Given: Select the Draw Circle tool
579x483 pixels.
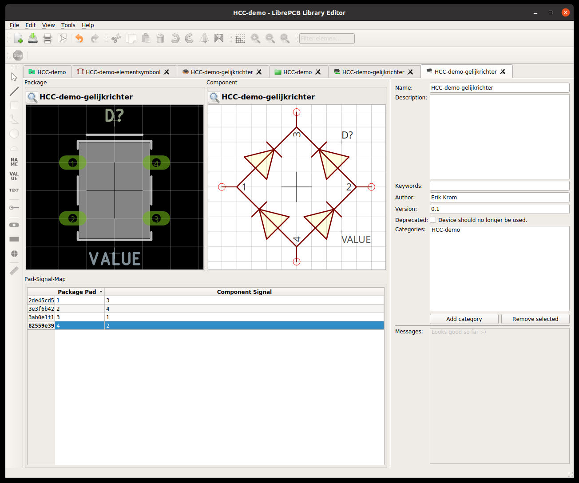Looking at the screenshot, I should 14,134.
